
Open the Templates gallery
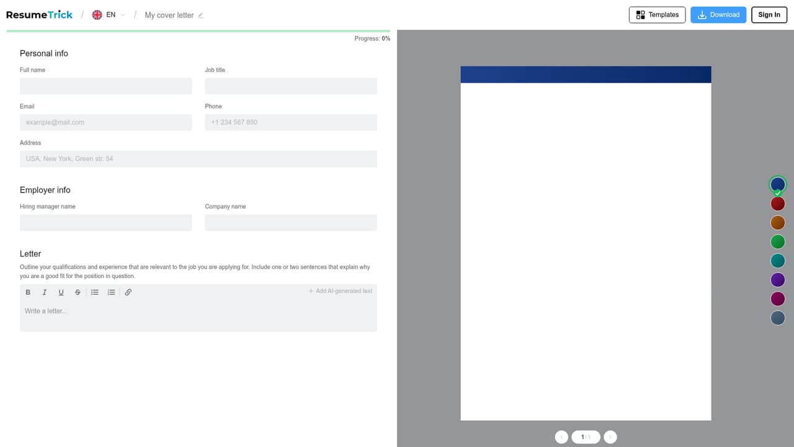[x=657, y=15]
